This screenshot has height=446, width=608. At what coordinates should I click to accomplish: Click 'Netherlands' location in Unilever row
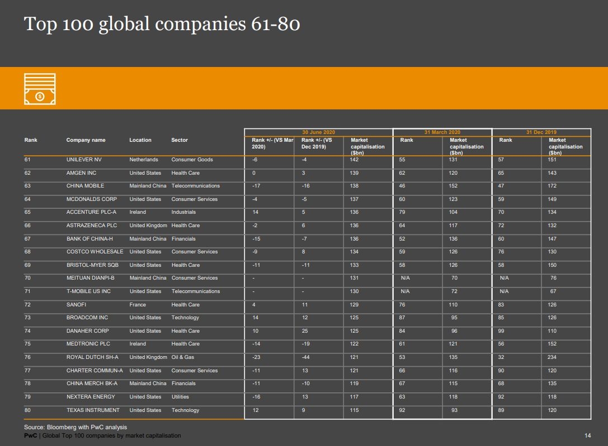(144, 160)
